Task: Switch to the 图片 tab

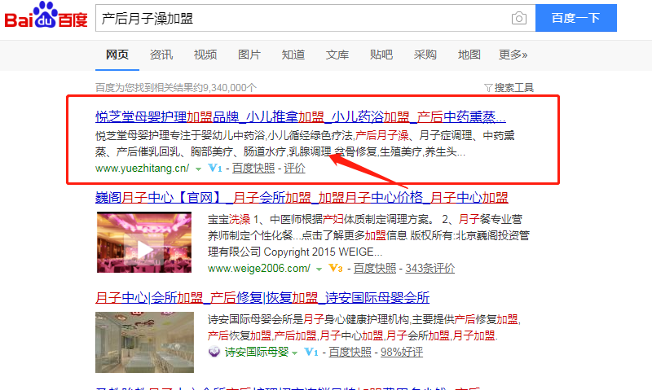Action: [x=249, y=55]
